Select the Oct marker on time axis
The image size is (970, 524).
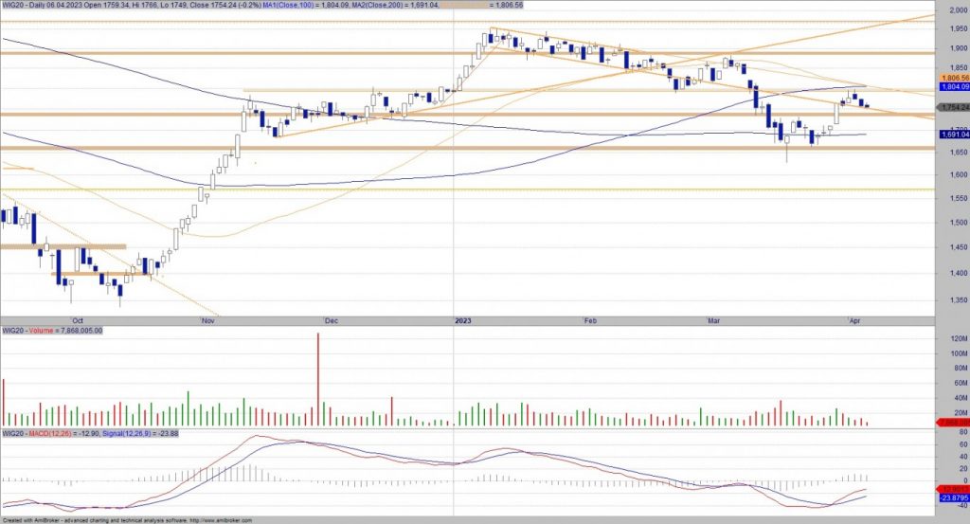(x=77, y=320)
